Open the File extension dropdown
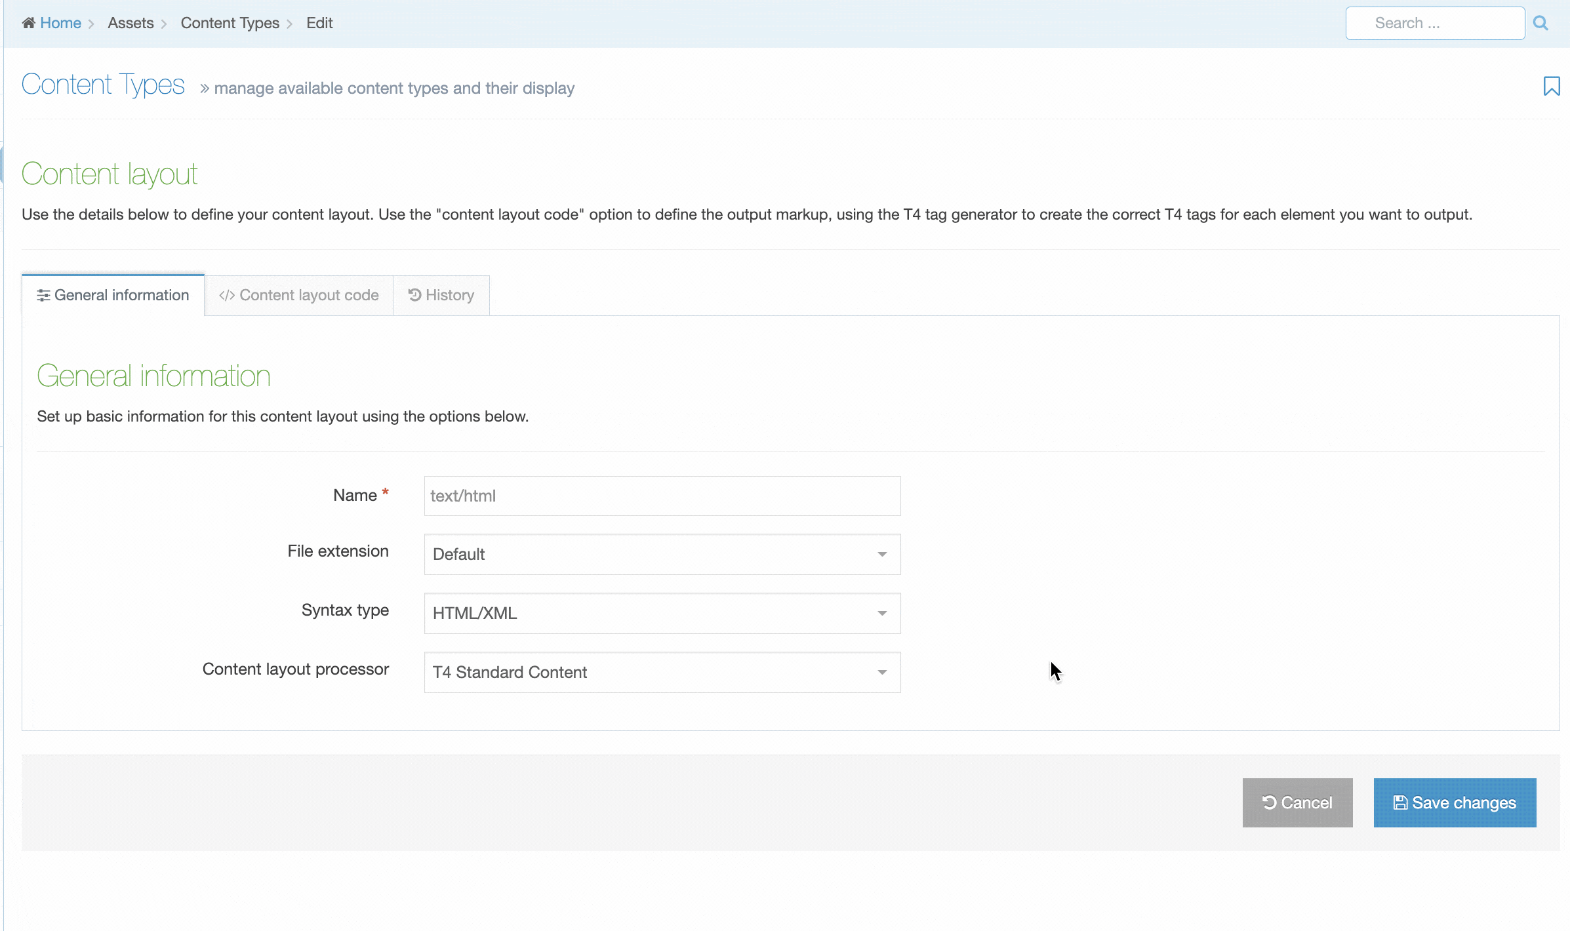This screenshot has width=1570, height=931. [x=662, y=555]
